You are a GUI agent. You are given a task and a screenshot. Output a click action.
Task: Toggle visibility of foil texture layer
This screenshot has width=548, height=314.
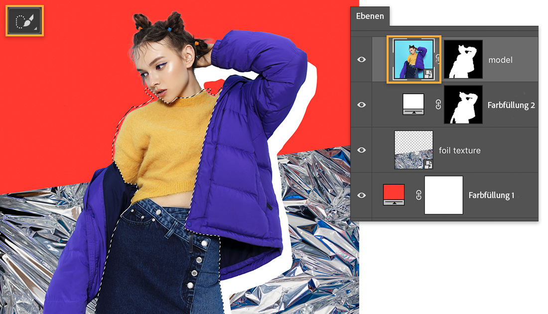[362, 150]
